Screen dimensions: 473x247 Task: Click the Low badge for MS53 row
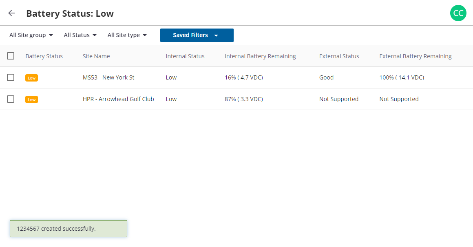32,78
